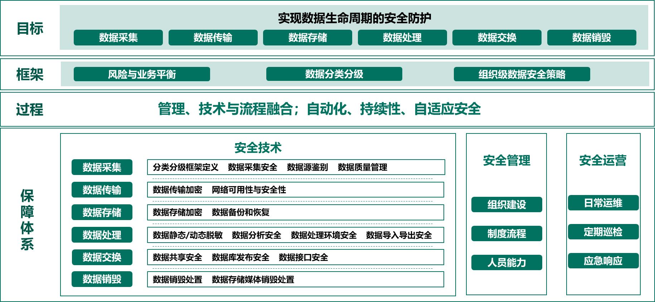Click the text 数据分析安全
655x302 pixels.
(x=256, y=235)
